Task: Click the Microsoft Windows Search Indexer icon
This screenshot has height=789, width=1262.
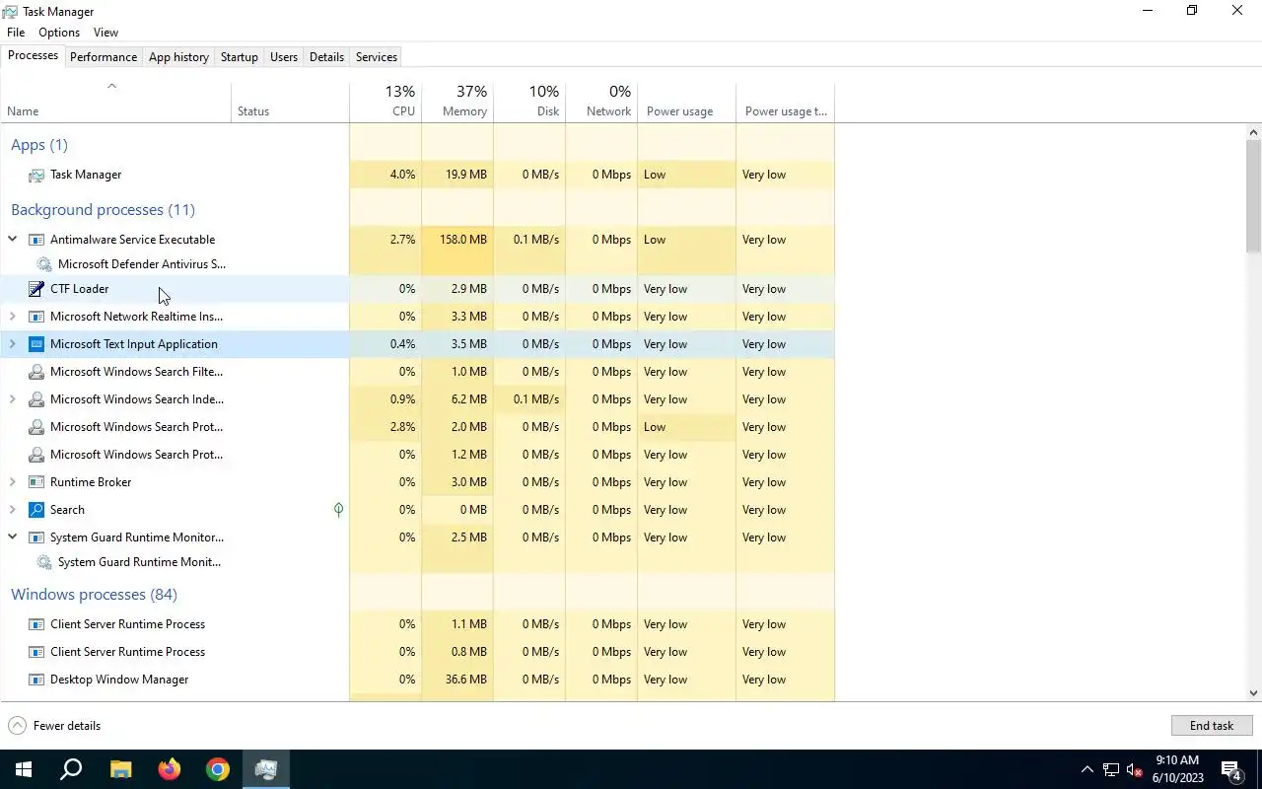Action: click(36, 399)
